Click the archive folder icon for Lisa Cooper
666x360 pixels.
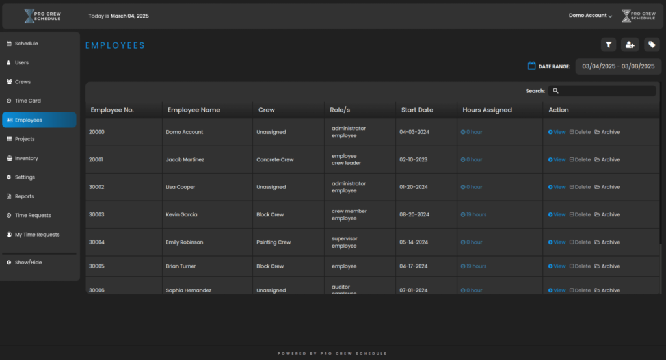click(x=597, y=187)
